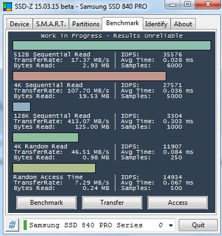The height and width of the screenshot is (236, 222).
Task: Click the IOPS value '3304'
Action: 174,116
